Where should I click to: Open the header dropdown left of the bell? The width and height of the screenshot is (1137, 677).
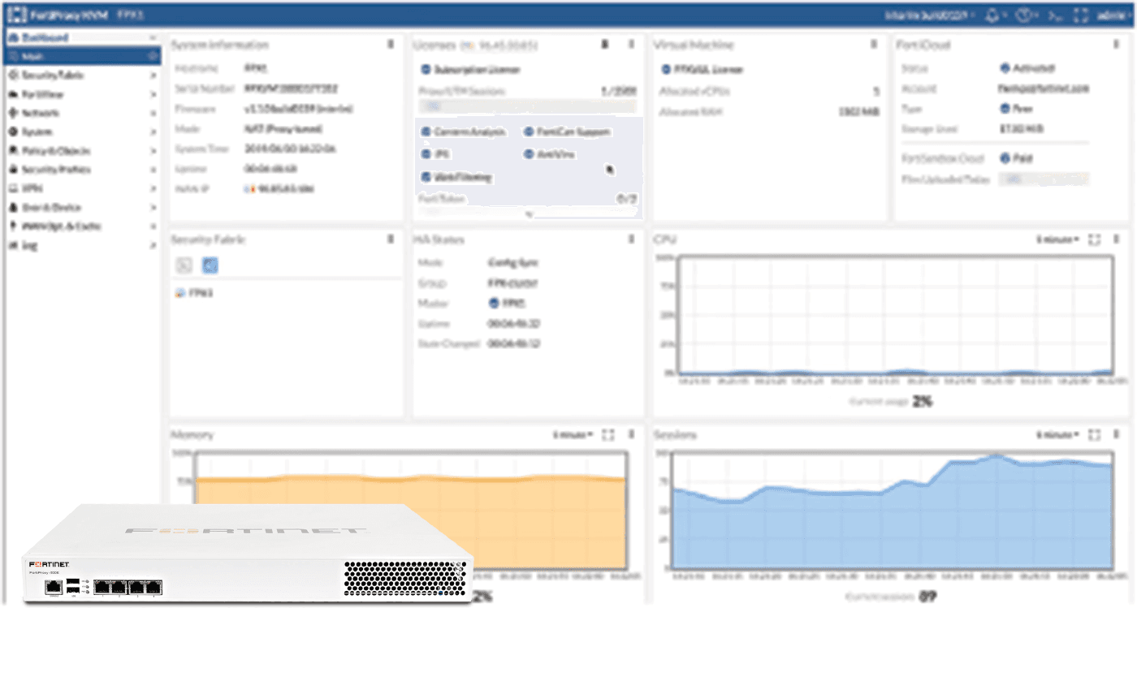[x=931, y=15]
